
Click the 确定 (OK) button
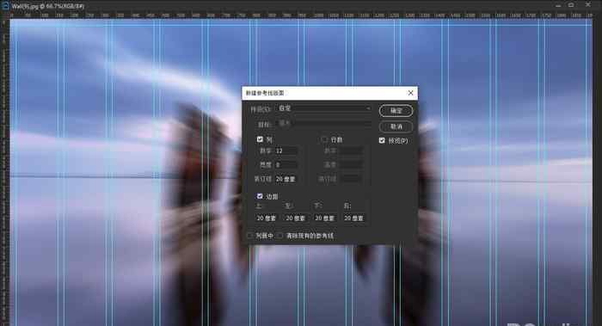click(x=396, y=111)
